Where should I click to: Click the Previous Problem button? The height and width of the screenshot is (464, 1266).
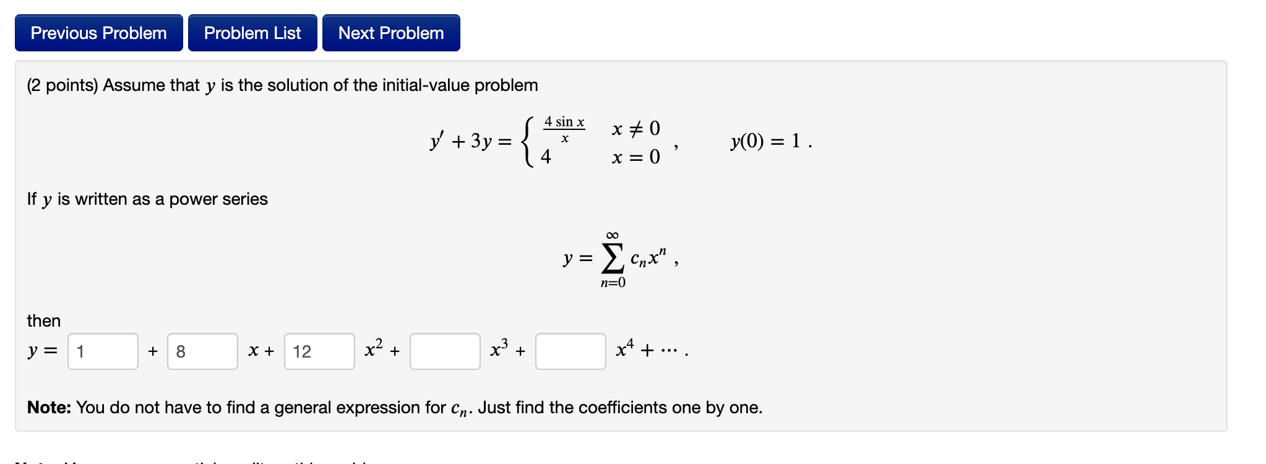(98, 32)
